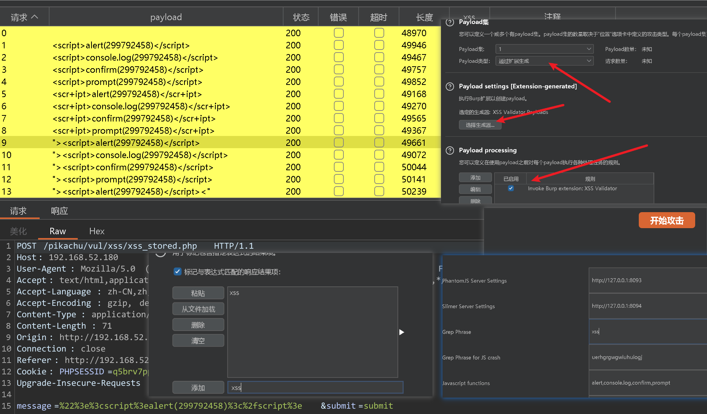
Task: Open help icon beside Payload集 heading
Action: (x=450, y=22)
